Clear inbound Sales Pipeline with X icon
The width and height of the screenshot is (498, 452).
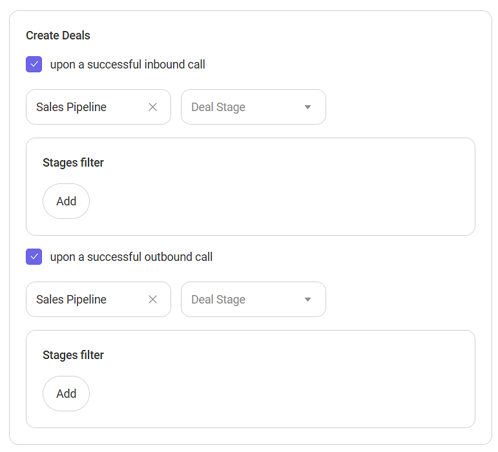(153, 107)
